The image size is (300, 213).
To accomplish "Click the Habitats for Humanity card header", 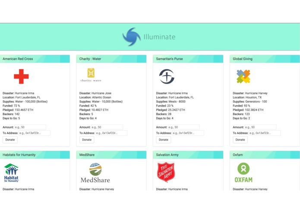I will pos(35,155).
